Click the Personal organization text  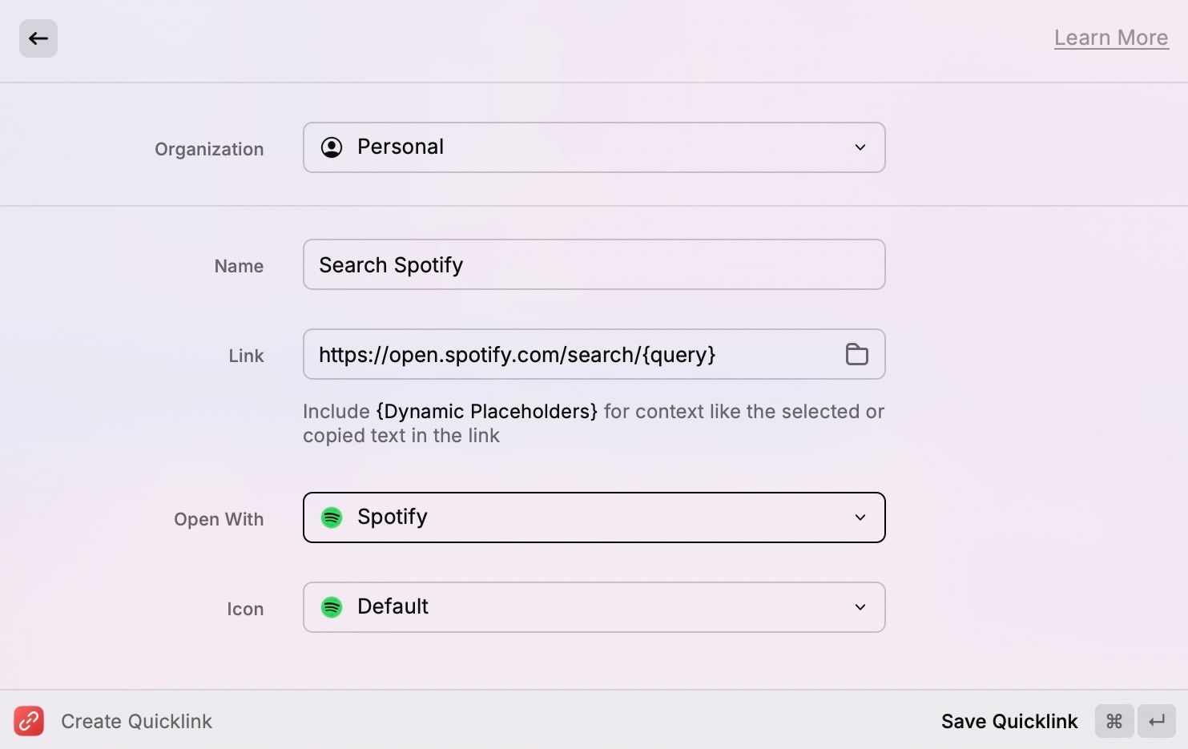pos(400,147)
